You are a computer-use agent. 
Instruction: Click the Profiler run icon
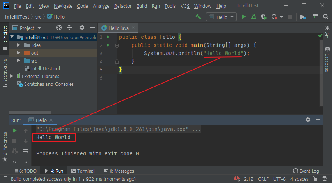(x=274, y=17)
